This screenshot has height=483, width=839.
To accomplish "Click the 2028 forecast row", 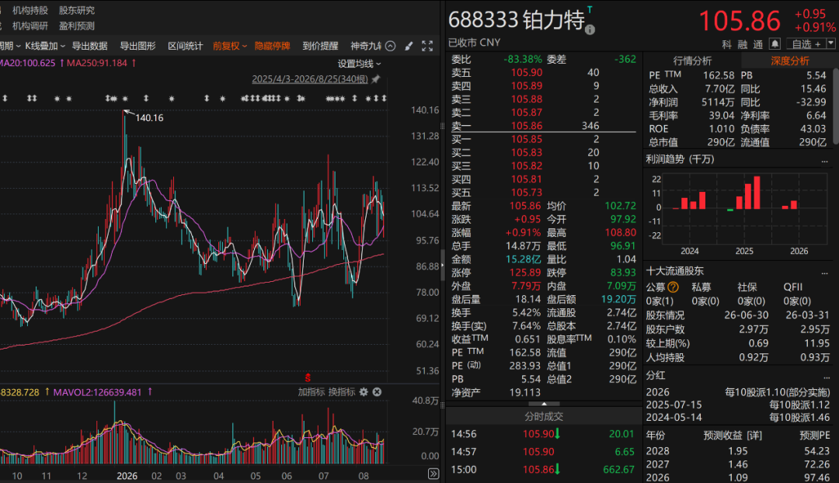I will (x=738, y=451).
